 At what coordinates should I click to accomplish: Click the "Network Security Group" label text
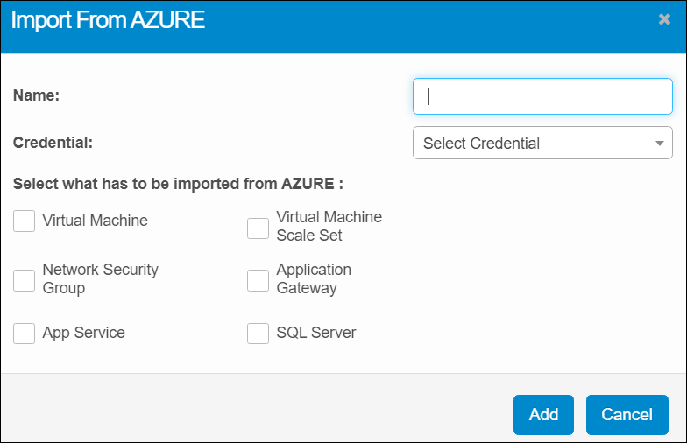click(100, 278)
